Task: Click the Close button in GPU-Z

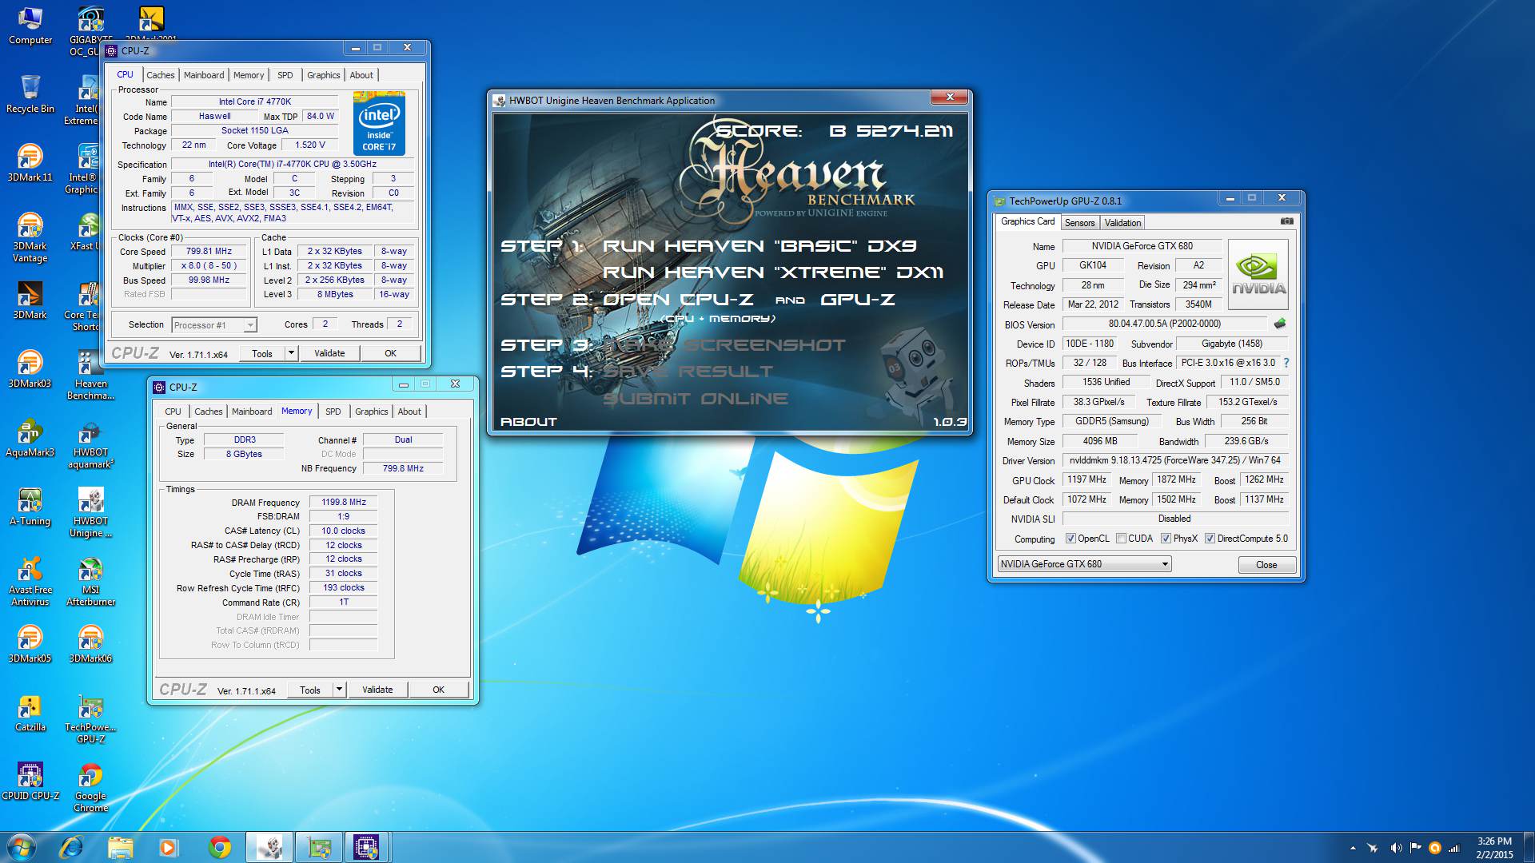Action: point(1266,565)
